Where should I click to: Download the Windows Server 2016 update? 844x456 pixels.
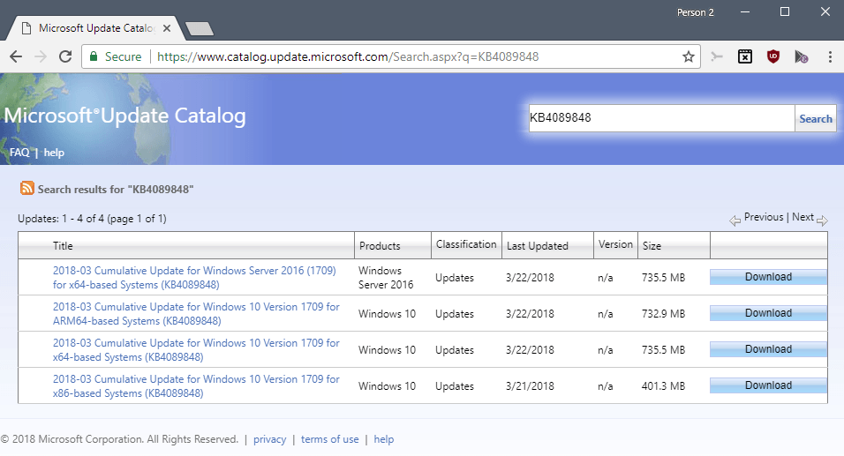(x=768, y=277)
